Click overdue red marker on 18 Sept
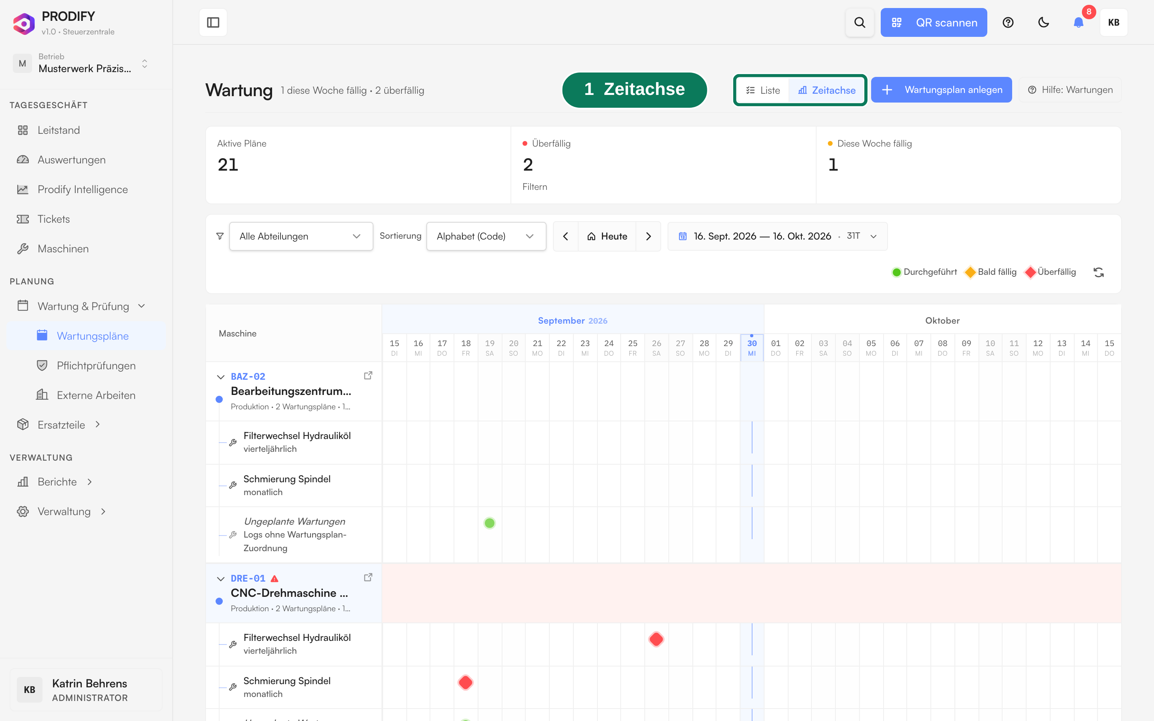The height and width of the screenshot is (721, 1154). coord(466,683)
